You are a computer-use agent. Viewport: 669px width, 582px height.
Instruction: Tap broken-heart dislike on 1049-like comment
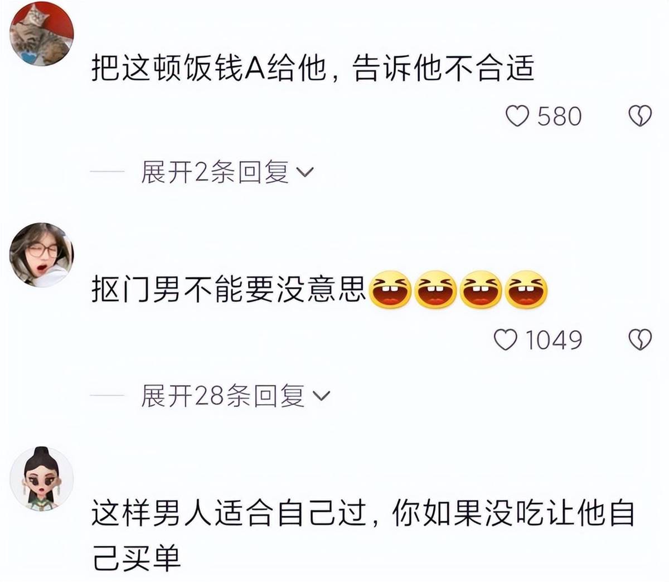pyautogui.click(x=639, y=339)
